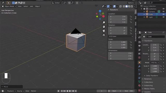Screen dimensions: 166x93
Task: Expand the Move operator panel
Action: (x=12, y=87)
